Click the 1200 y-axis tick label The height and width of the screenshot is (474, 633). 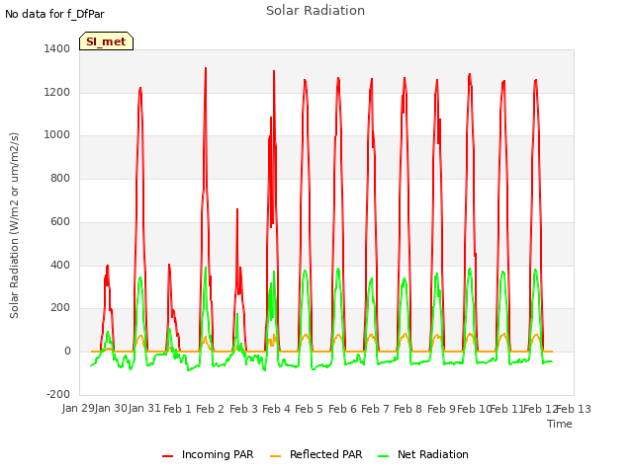coord(57,92)
